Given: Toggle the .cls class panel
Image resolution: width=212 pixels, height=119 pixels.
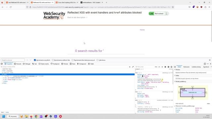Looking at the screenshot, I should 159,67.
